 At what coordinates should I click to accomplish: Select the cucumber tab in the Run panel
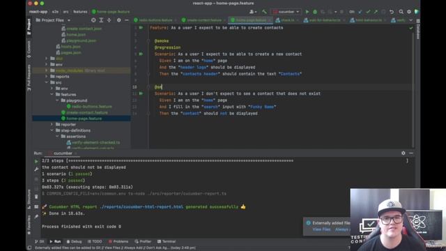click(x=63, y=153)
